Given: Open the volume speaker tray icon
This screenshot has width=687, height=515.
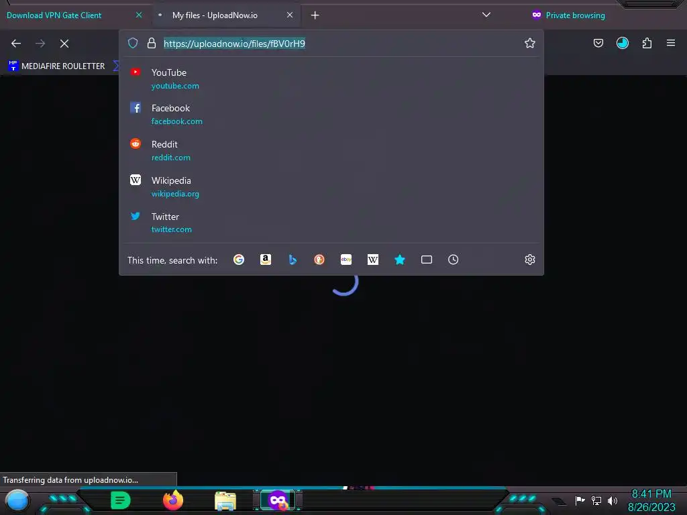Looking at the screenshot, I should pos(613,500).
